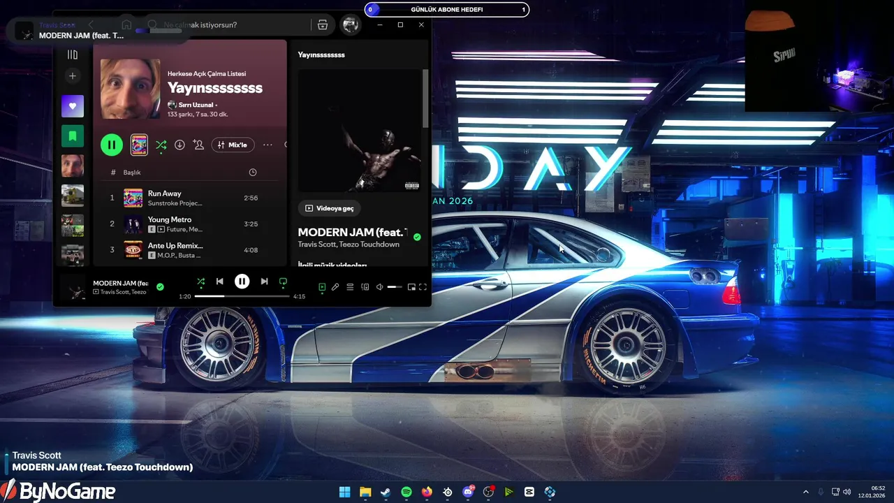Sort tracks by the Başlık column header

(132, 173)
